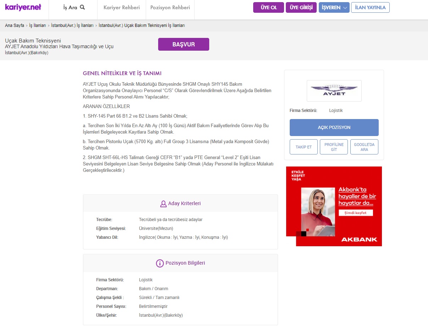
Task: Click the search magnifier icon beside İş Ara
Action: click(82, 7)
